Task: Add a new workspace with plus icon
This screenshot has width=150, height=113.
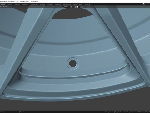Action: pos(92,4)
